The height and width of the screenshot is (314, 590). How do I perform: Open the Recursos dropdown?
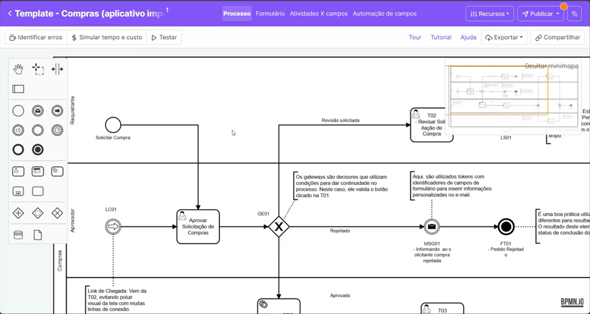tap(489, 14)
